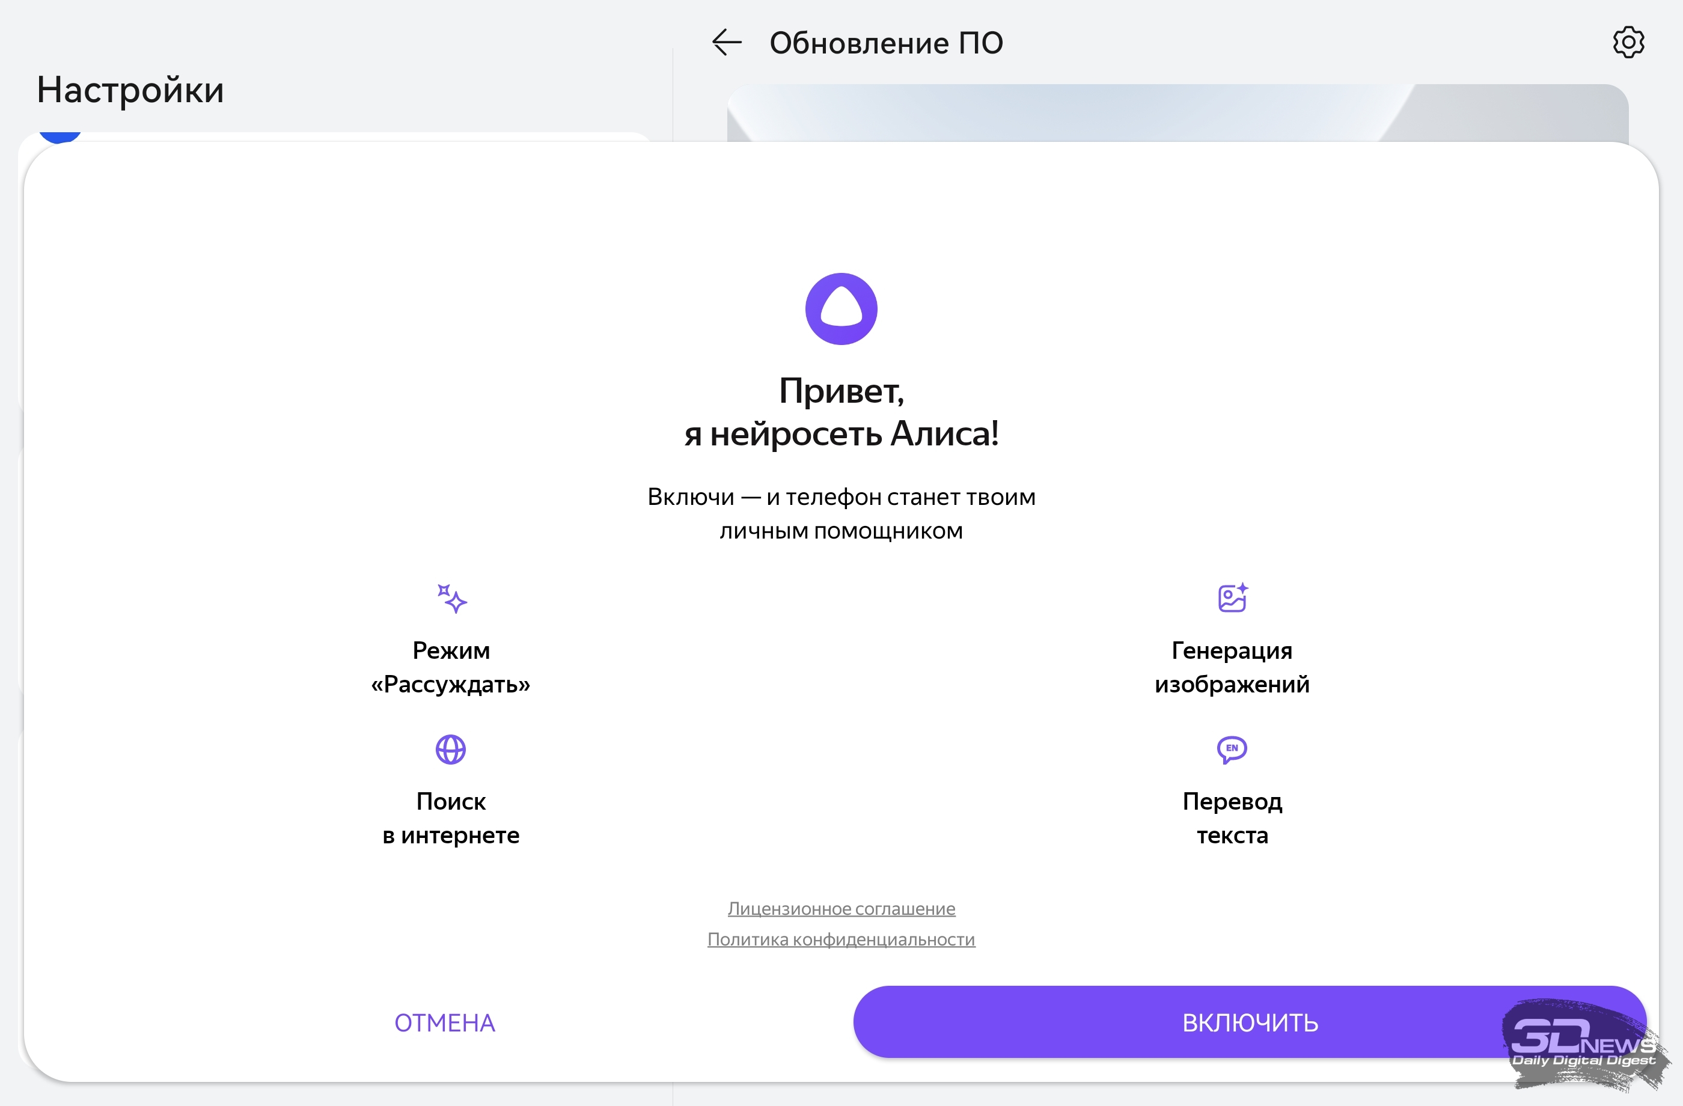The width and height of the screenshot is (1683, 1106).
Task: Click the Режим «Рассуждать» label
Action: [x=450, y=667]
